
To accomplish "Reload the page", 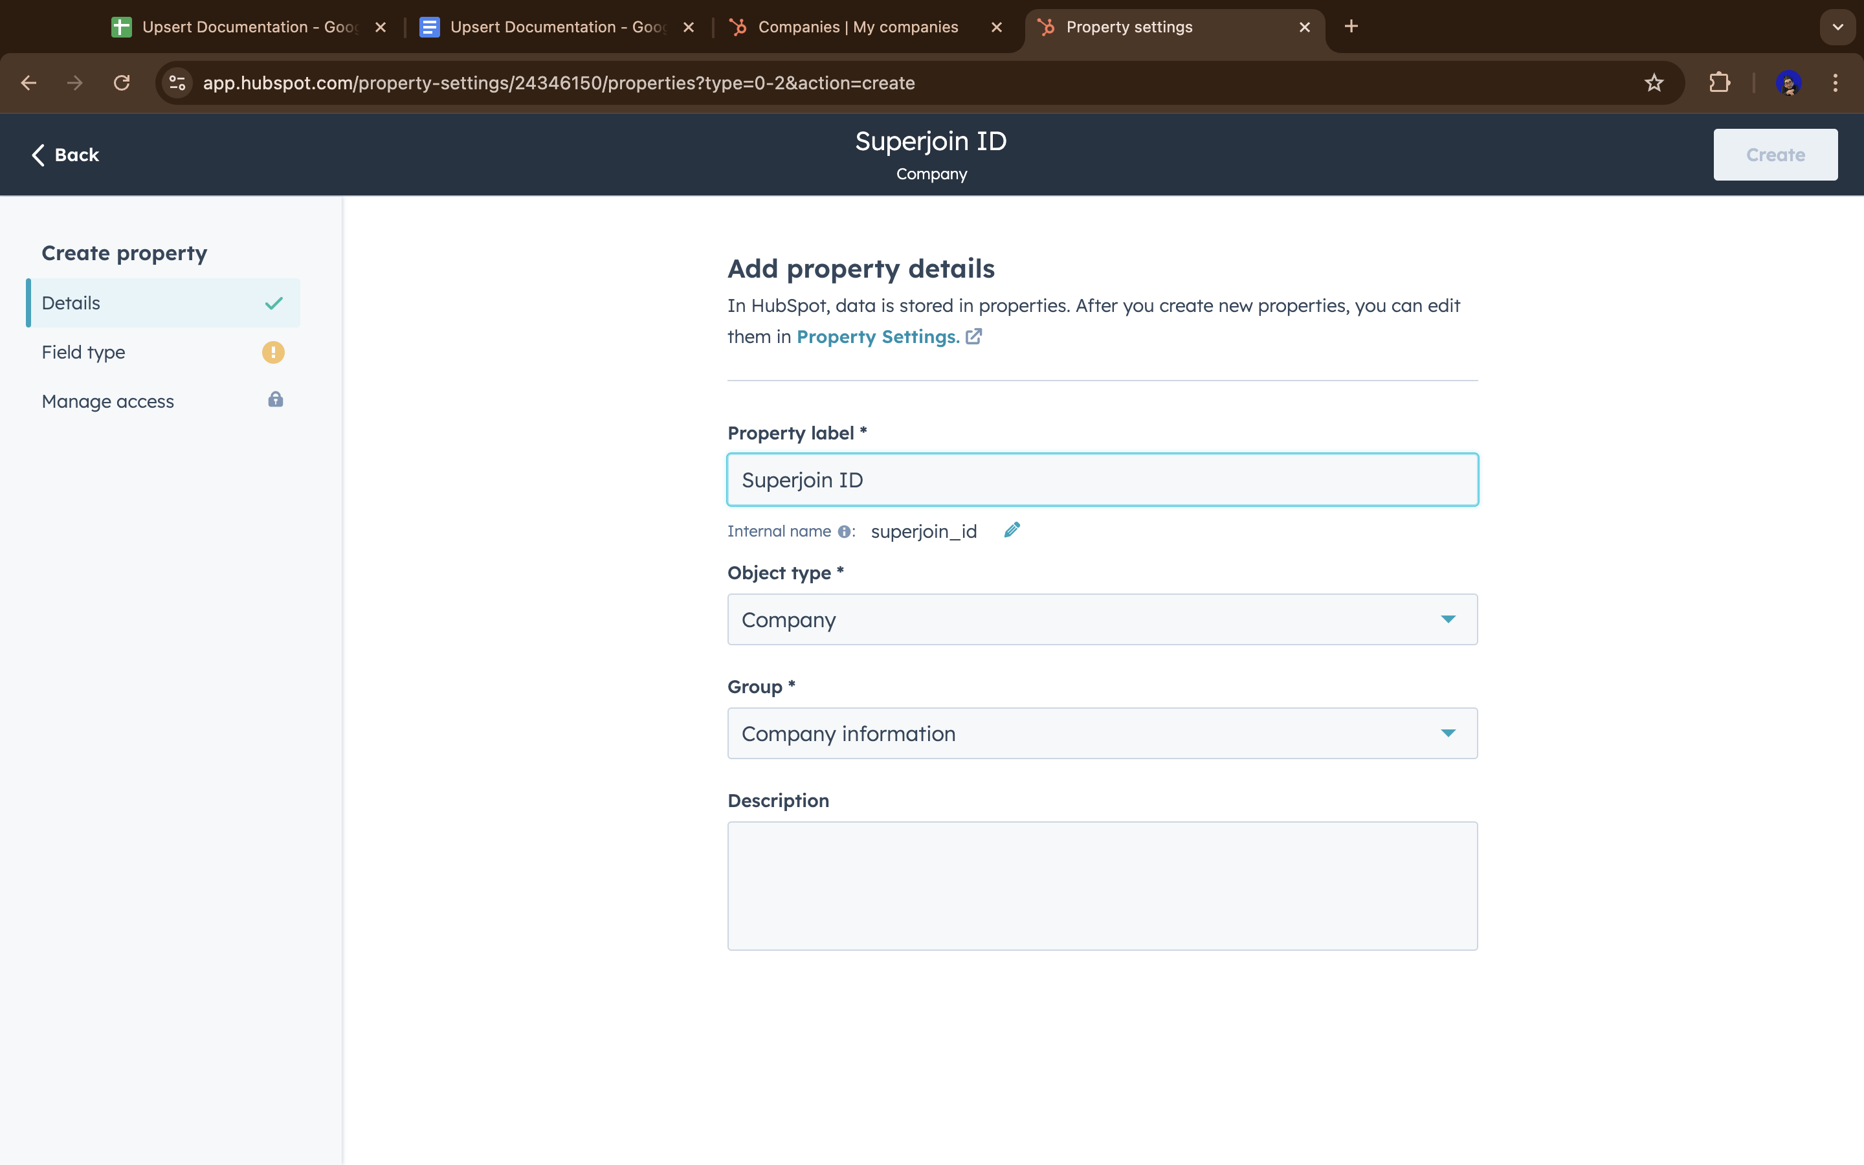I will (x=122, y=83).
